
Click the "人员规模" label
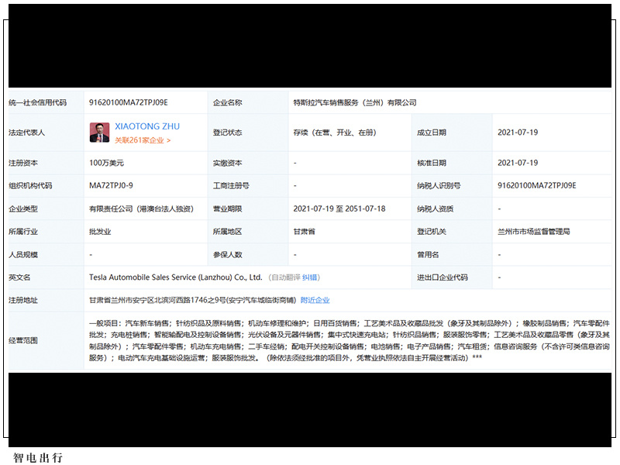pyautogui.click(x=23, y=255)
